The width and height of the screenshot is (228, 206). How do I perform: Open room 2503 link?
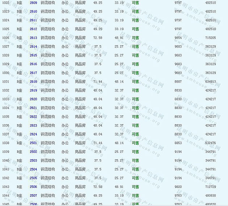(x=33, y=160)
